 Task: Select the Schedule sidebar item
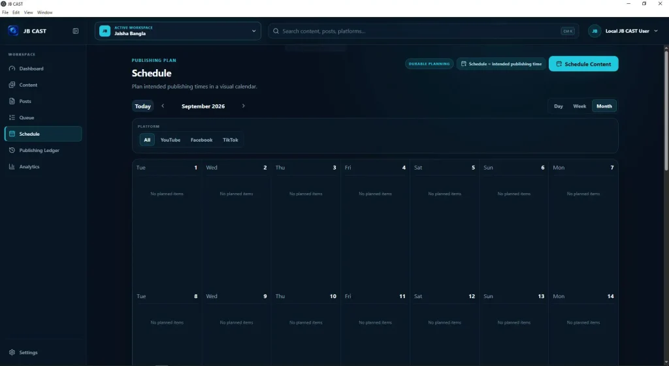(x=43, y=134)
